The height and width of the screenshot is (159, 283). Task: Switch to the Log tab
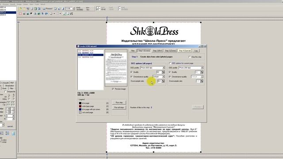(196, 51)
